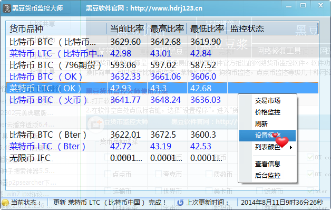Screen dimensions: 331x210
Task: Sort by the 最低比率 column header
Action: pyautogui.click(x=207, y=28)
